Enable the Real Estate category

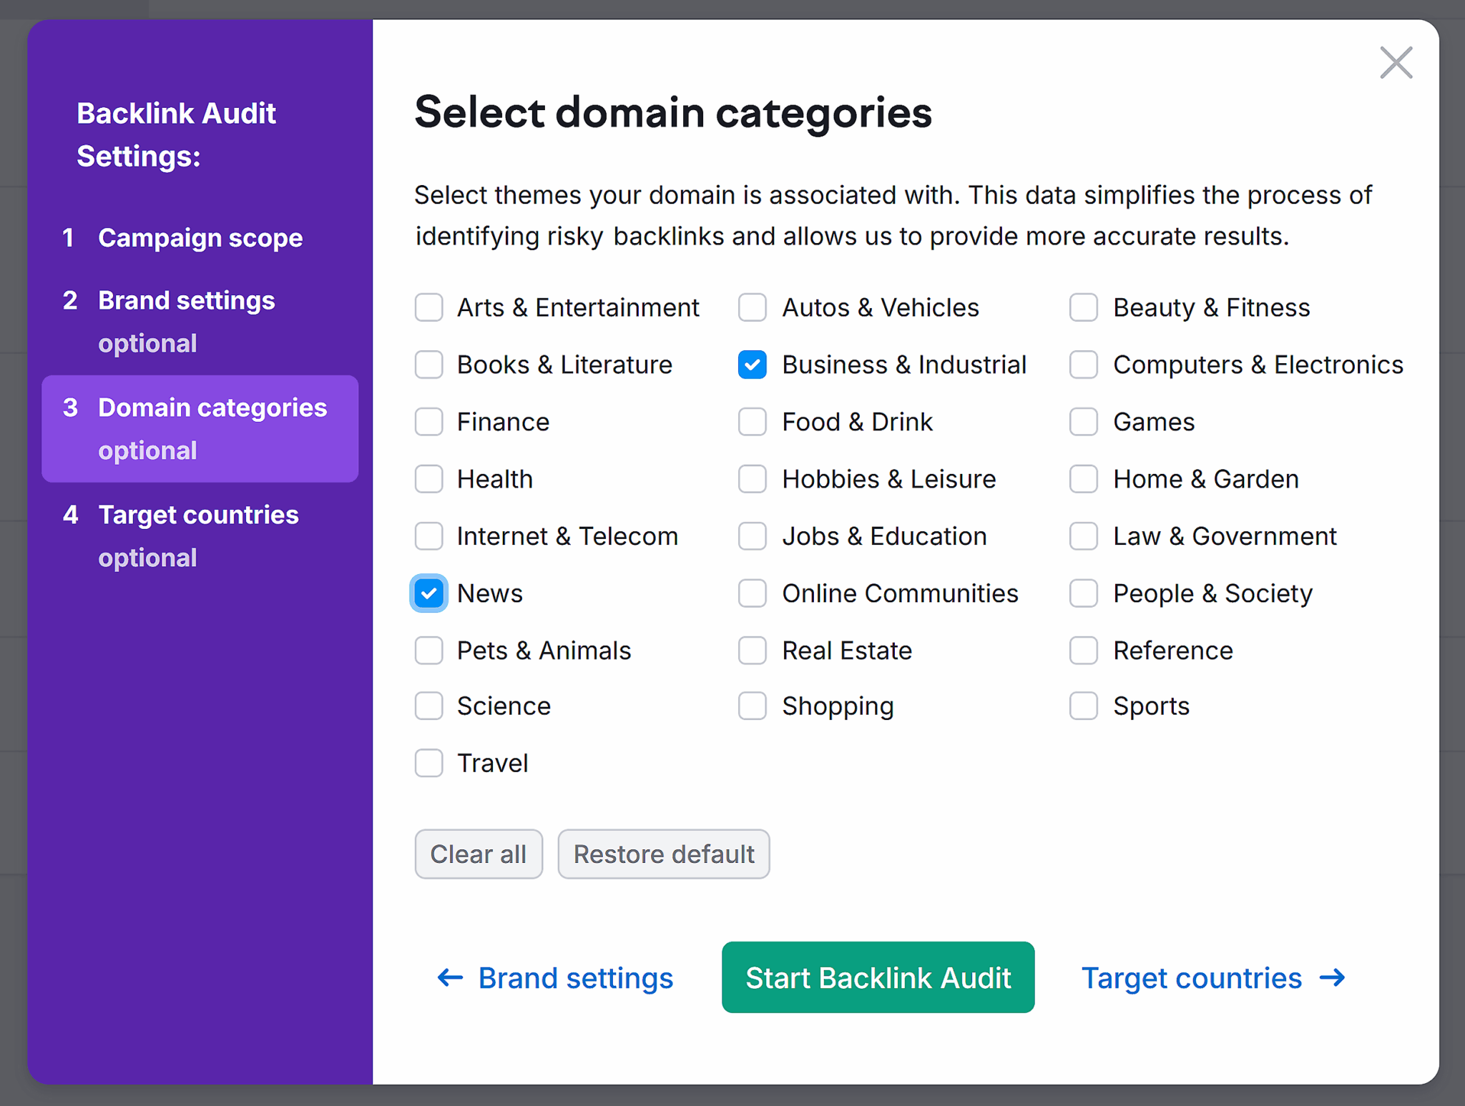click(753, 650)
